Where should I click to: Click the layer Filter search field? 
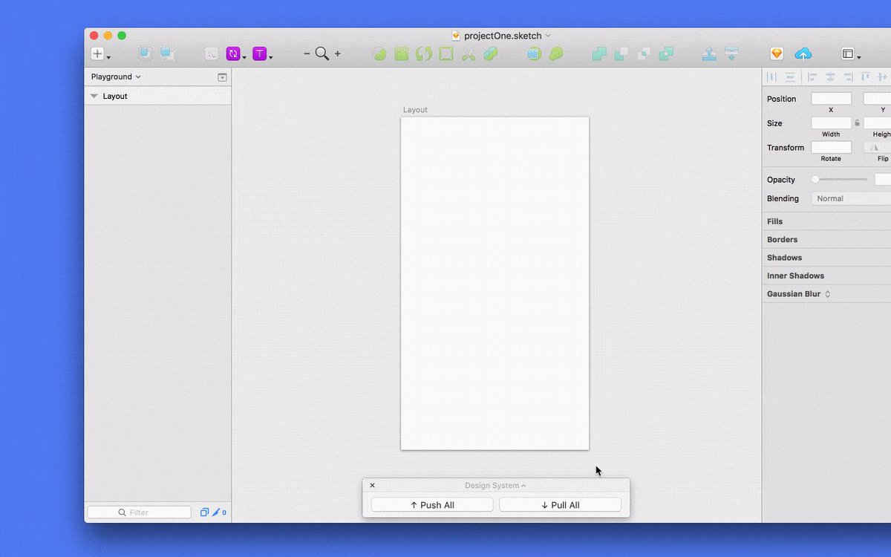coord(139,512)
